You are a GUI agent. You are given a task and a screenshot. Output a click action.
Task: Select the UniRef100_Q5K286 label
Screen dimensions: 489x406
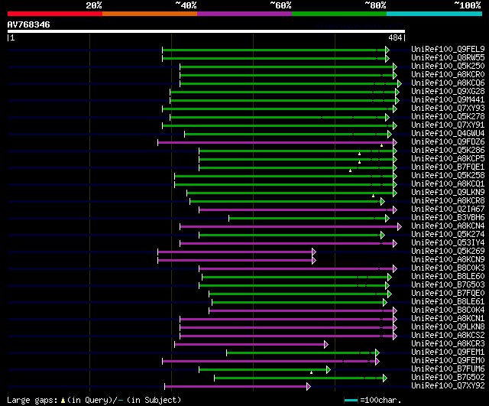coord(448,150)
